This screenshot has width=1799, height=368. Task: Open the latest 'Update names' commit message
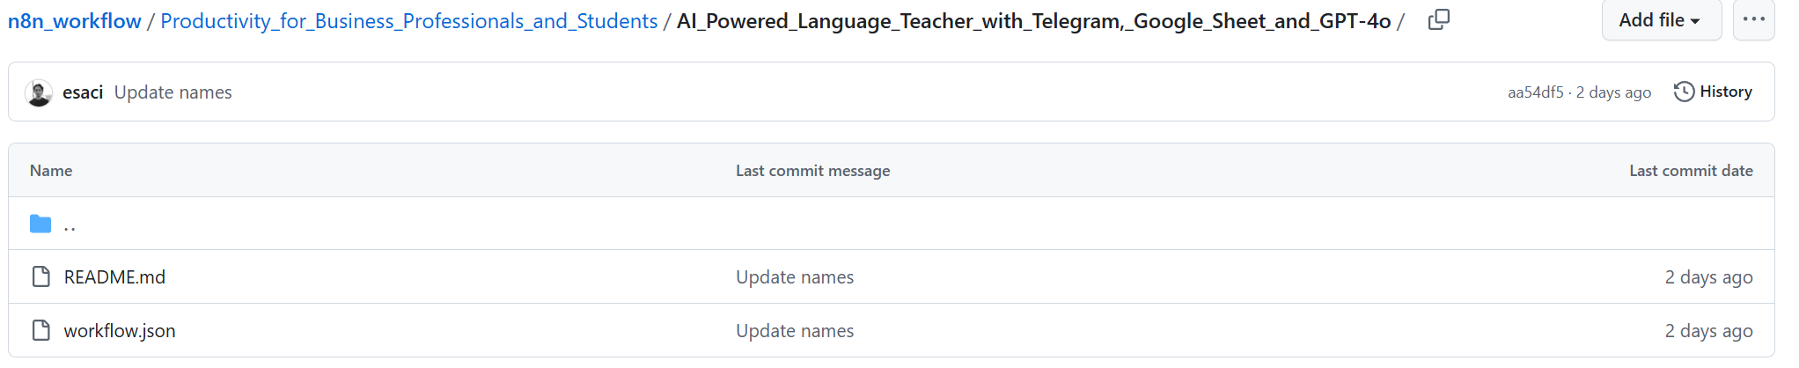click(173, 92)
